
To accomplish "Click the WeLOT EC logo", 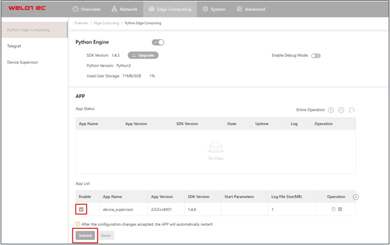I will (27, 8).
